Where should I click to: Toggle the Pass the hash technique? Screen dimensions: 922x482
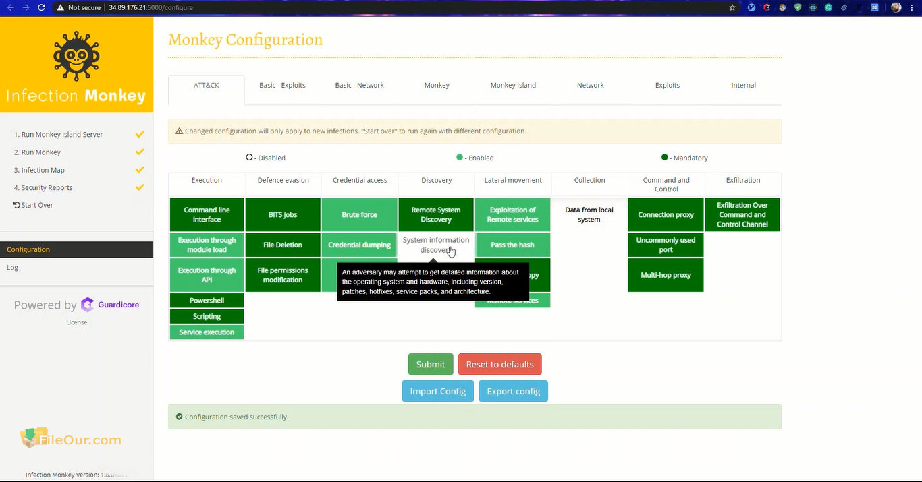click(512, 245)
